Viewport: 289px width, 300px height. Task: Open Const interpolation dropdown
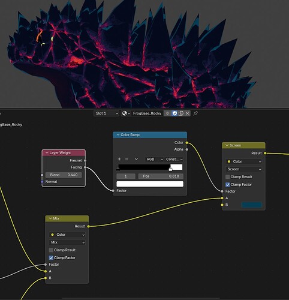(174, 159)
